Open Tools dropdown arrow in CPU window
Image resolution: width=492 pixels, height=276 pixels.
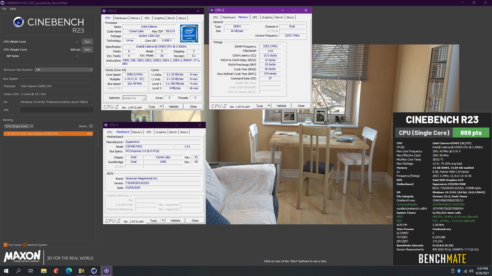pos(161,107)
